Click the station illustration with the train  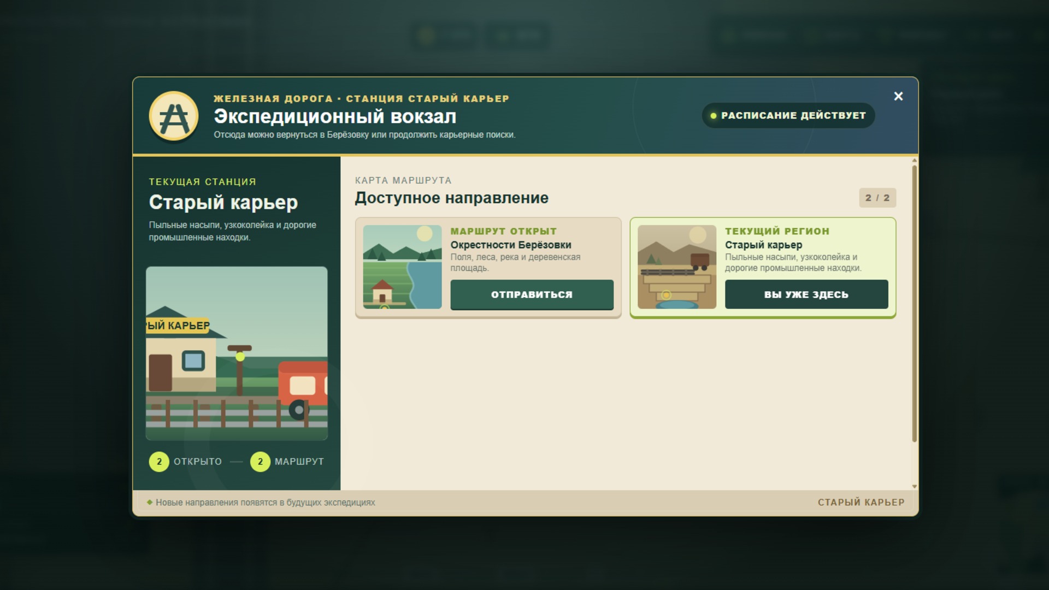point(237,353)
